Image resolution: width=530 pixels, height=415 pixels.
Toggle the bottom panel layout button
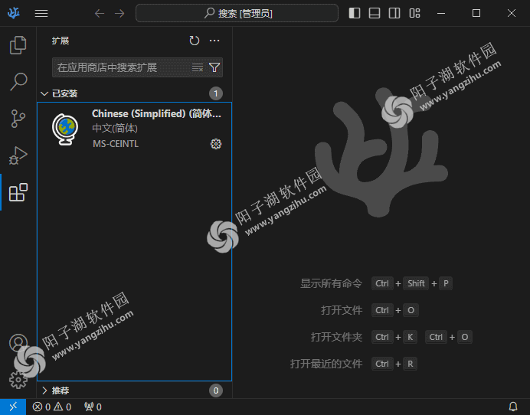tap(375, 13)
